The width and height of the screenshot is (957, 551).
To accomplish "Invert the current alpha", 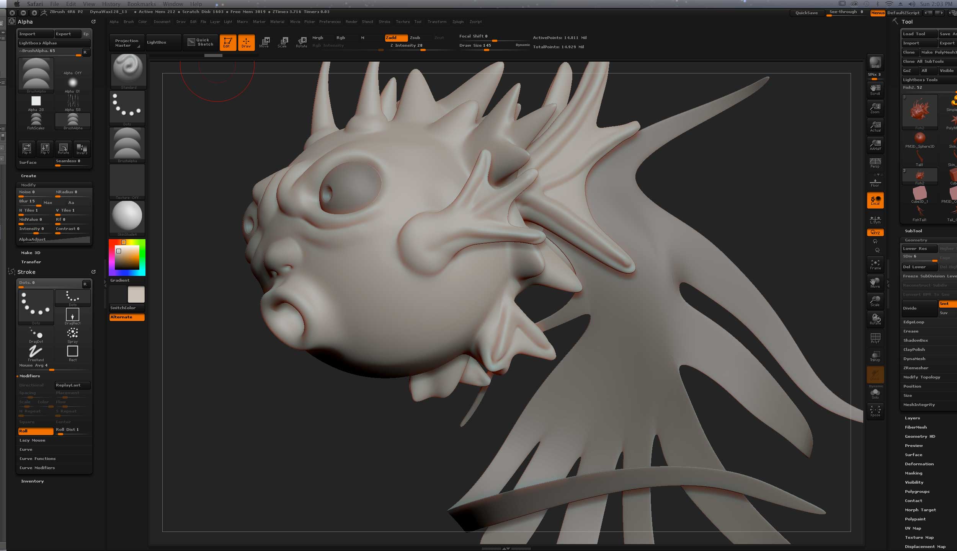I will click(82, 148).
